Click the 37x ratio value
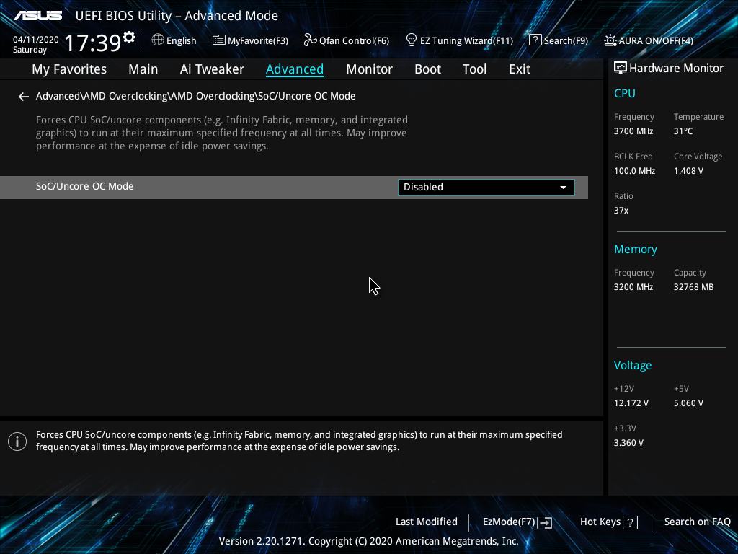The image size is (738, 554). [621, 211]
